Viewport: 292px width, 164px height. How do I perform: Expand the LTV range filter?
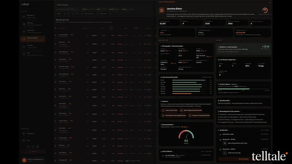pyautogui.click(x=69, y=13)
